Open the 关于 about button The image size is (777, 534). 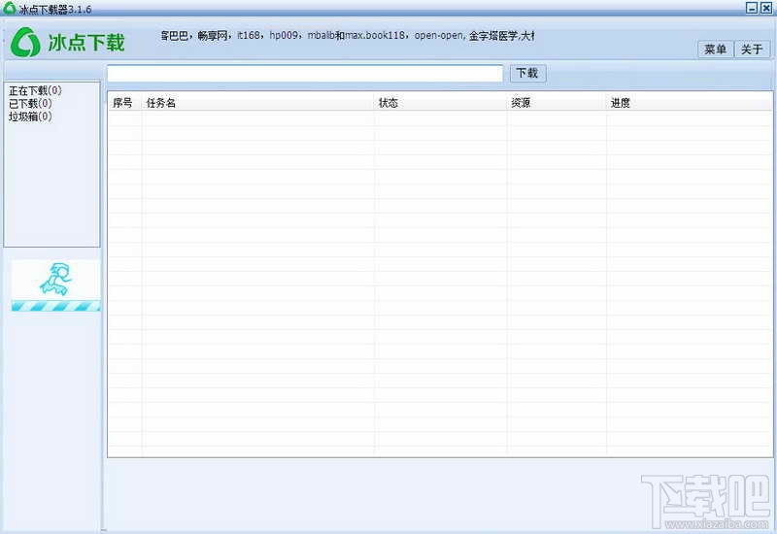coord(752,50)
